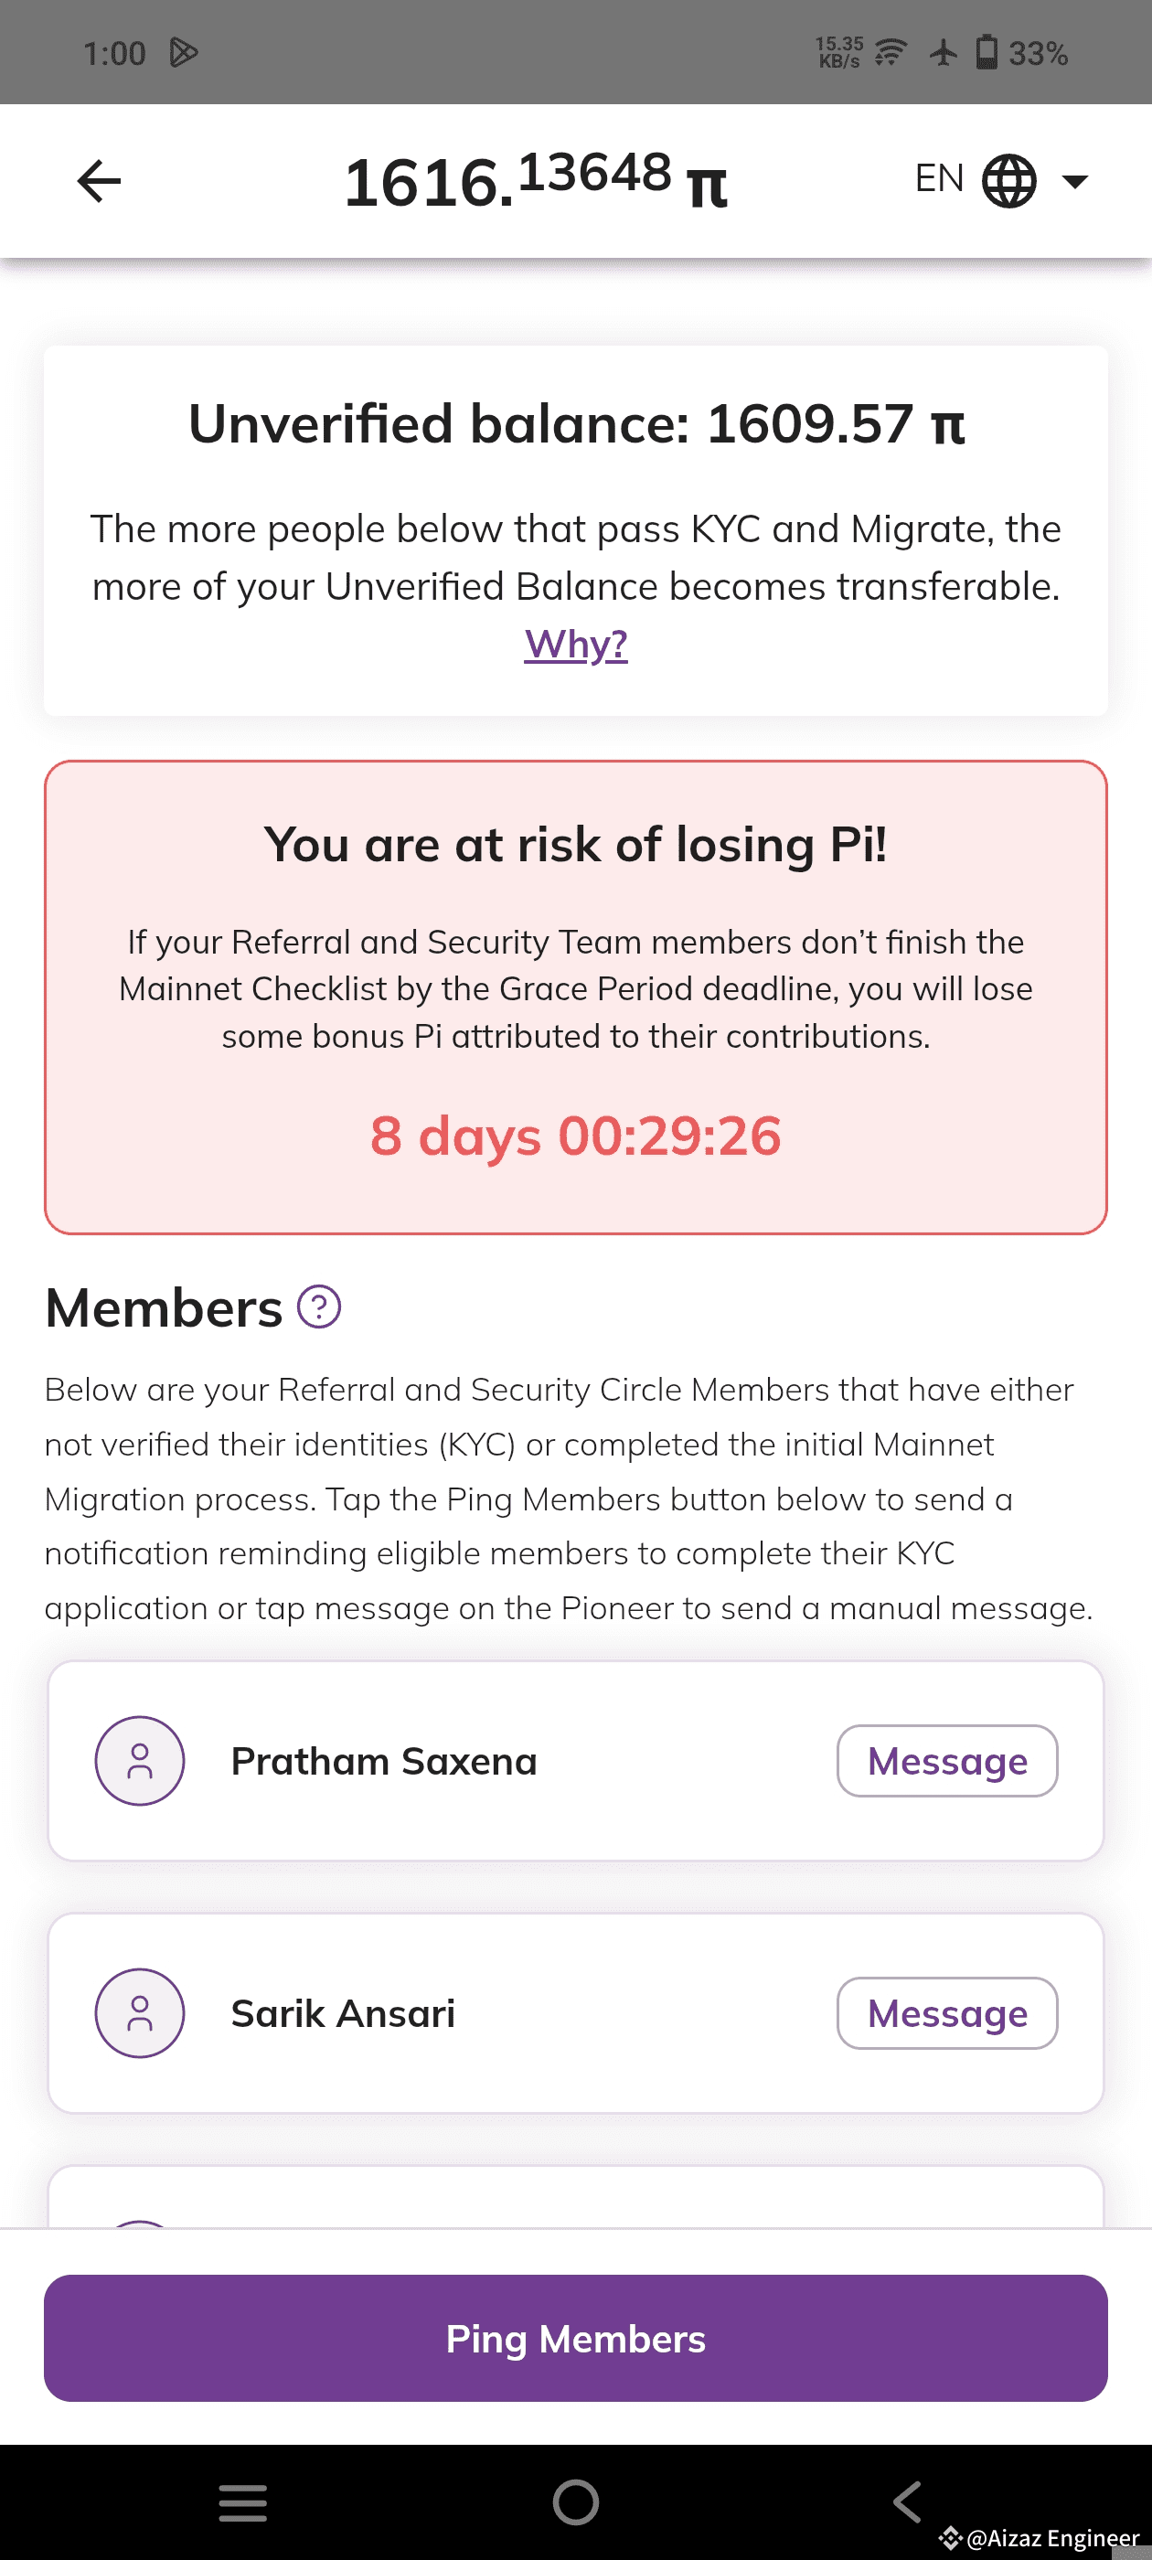Open Pratham Saxena's profile avatar icon

click(140, 1761)
